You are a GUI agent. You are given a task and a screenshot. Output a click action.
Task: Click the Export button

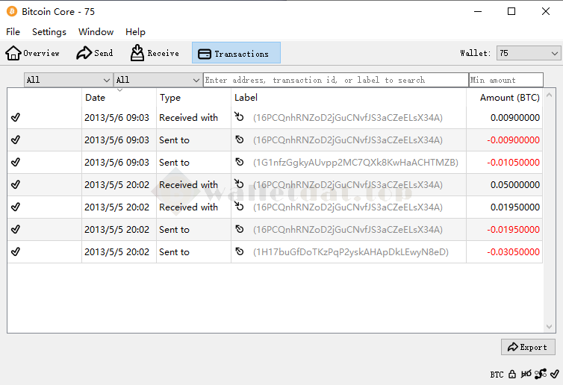(527, 347)
